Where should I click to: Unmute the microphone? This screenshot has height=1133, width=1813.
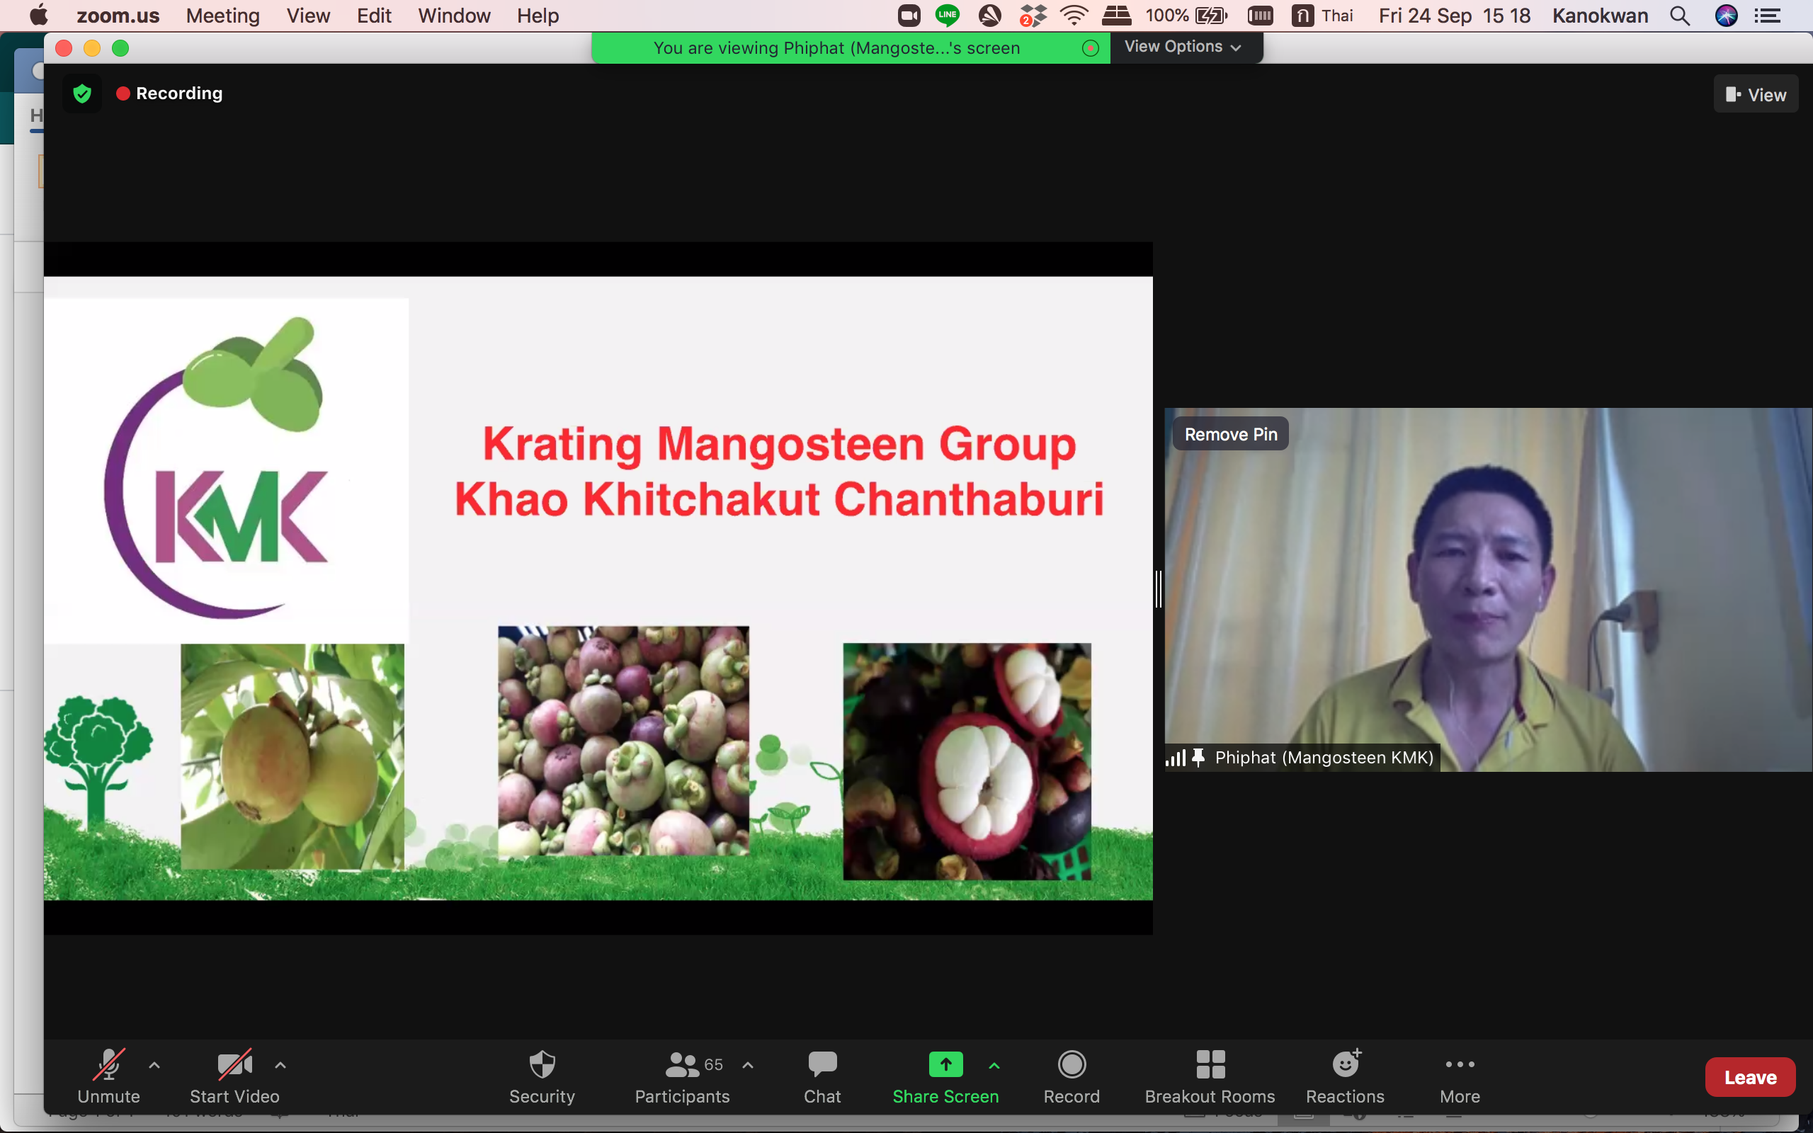point(108,1065)
